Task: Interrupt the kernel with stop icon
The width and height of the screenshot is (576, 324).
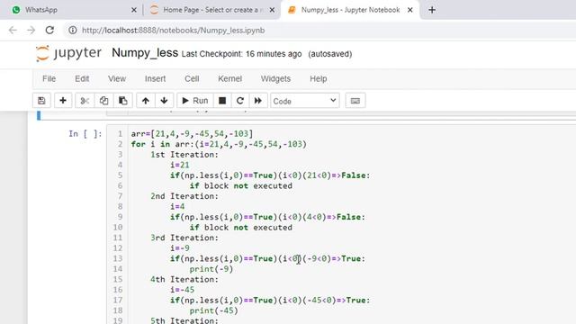Action: (x=222, y=101)
